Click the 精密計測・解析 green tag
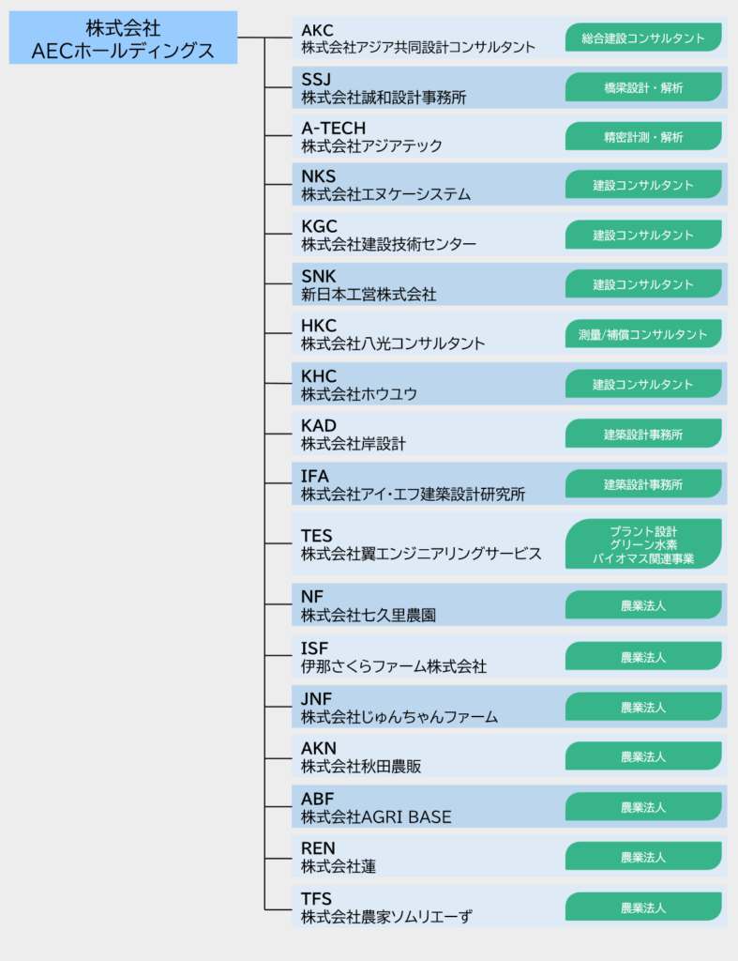738x961 pixels. [642, 137]
